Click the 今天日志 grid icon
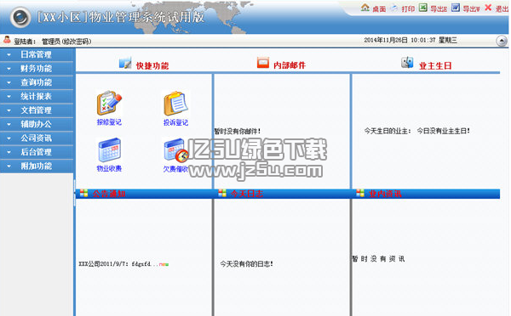Screen dimensions: 511x316 click(222, 193)
